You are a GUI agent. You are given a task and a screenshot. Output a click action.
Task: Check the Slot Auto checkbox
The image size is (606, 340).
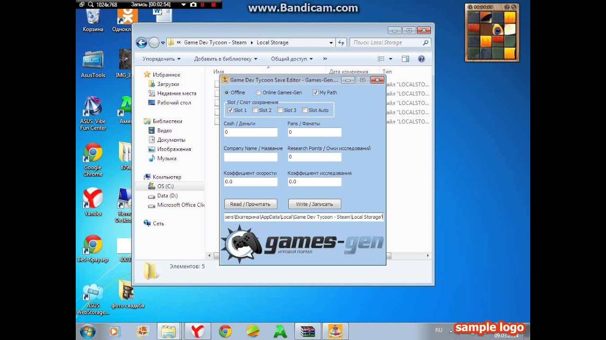point(305,110)
